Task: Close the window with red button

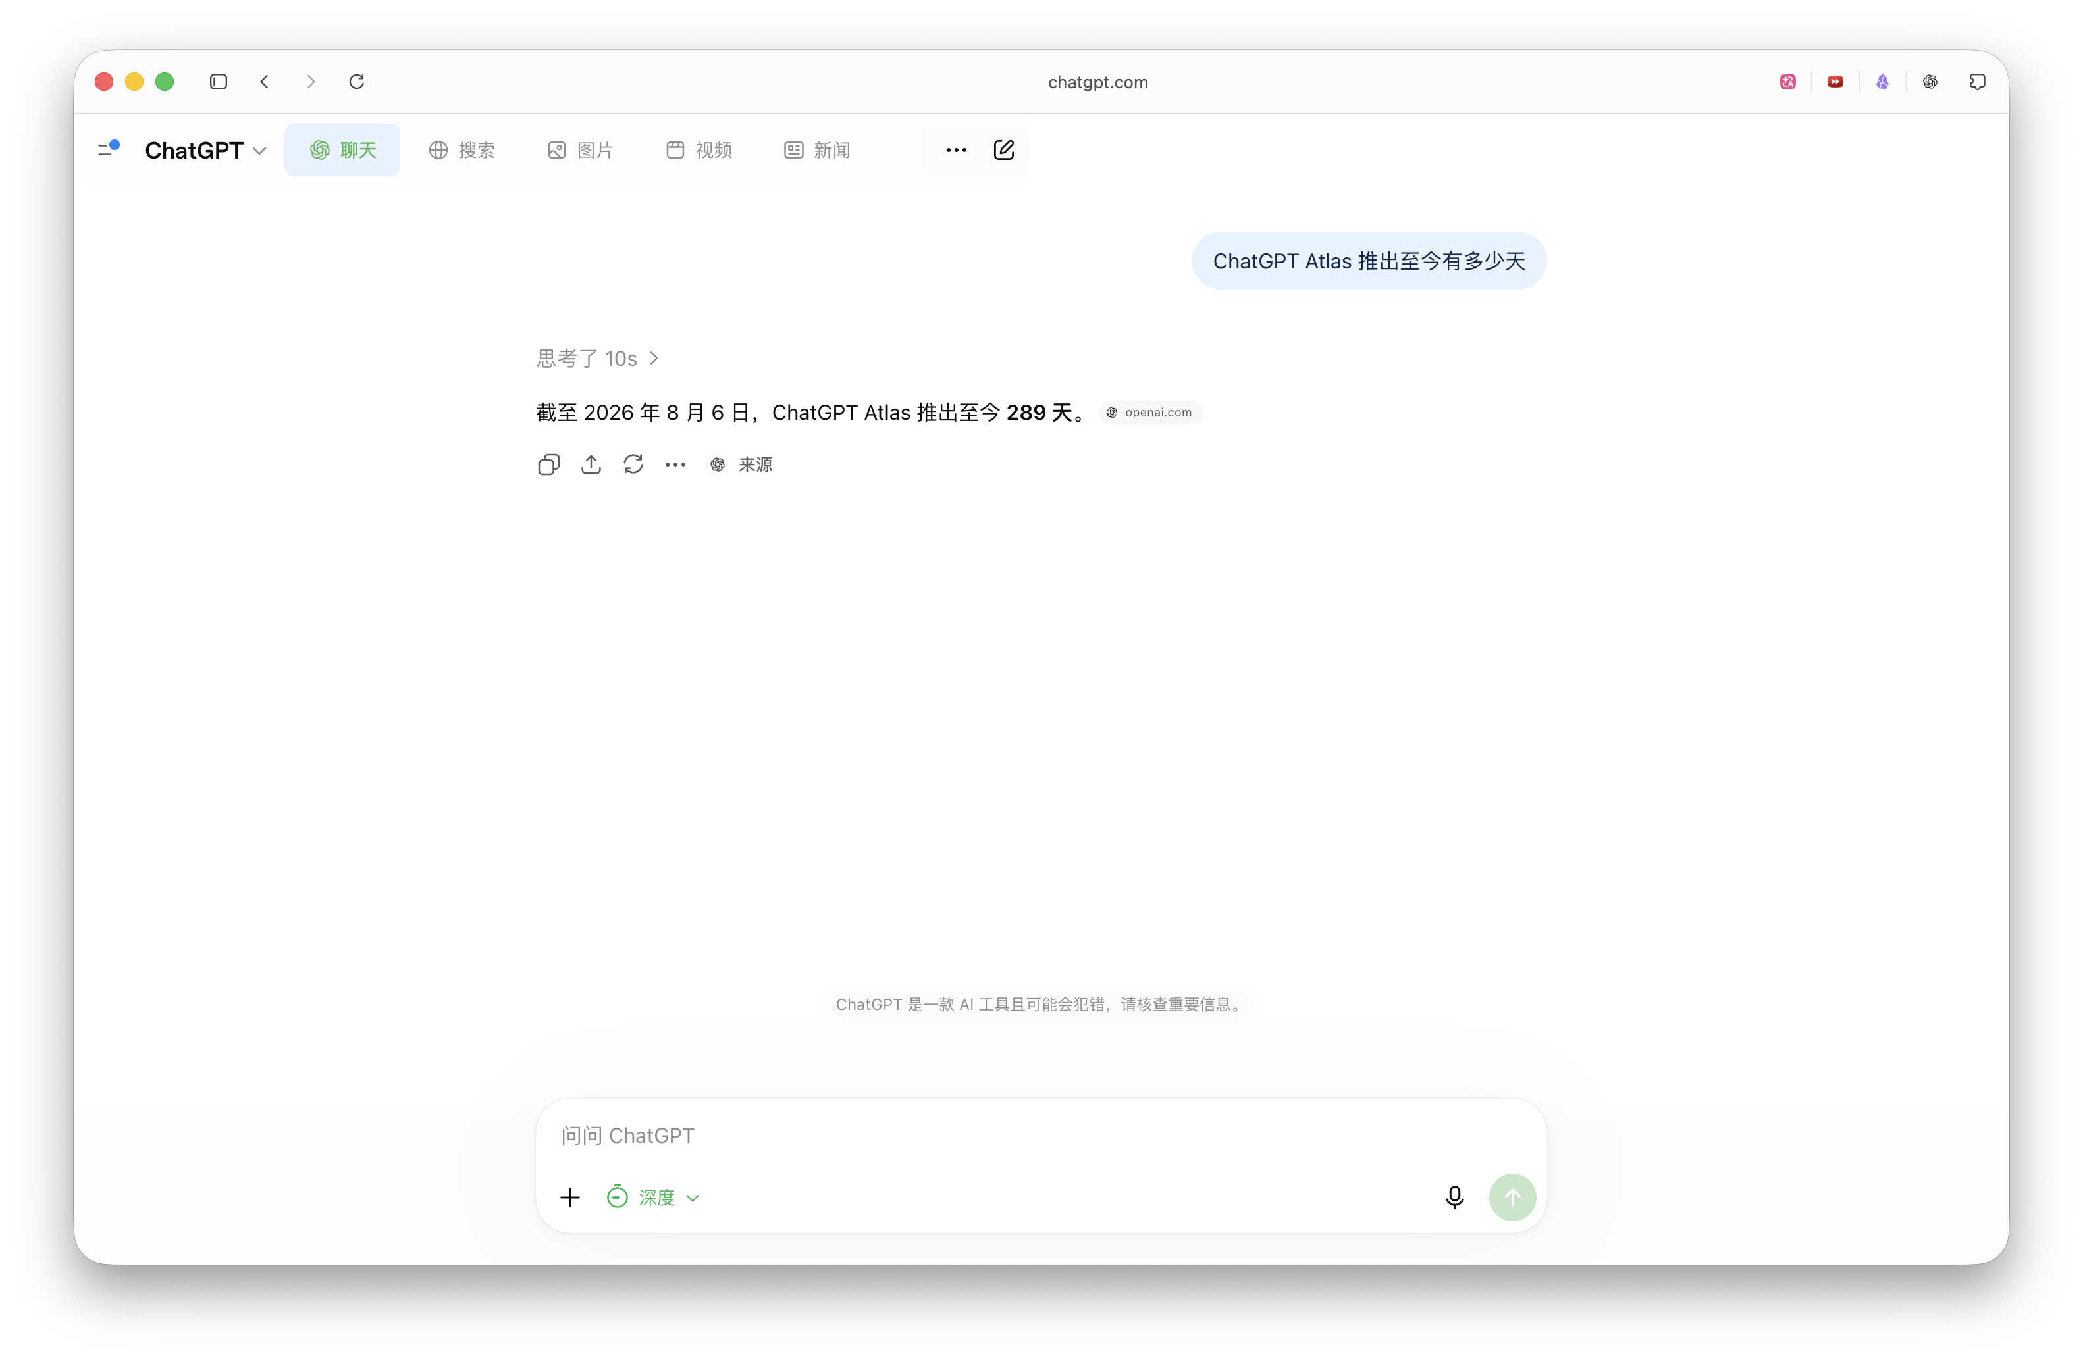Action: click(x=104, y=82)
